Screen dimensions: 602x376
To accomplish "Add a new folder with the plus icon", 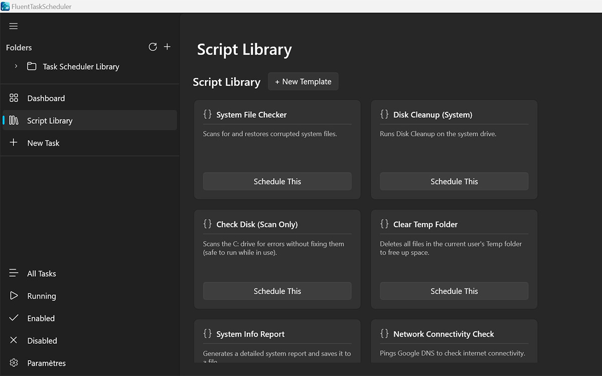I will (167, 47).
